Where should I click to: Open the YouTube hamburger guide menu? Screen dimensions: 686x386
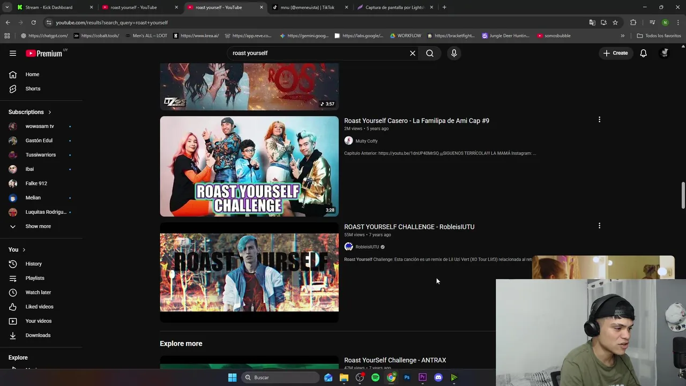click(13, 53)
